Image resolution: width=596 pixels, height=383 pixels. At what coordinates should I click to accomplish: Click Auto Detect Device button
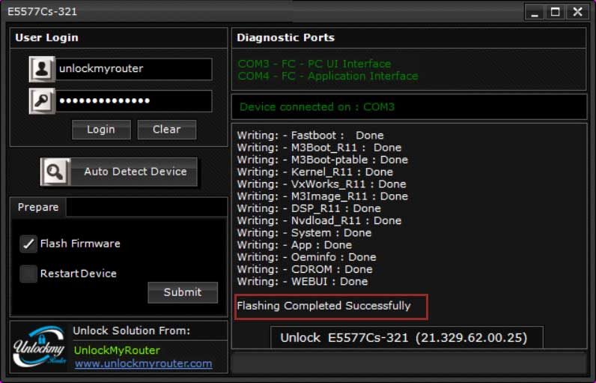pyautogui.click(x=119, y=172)
